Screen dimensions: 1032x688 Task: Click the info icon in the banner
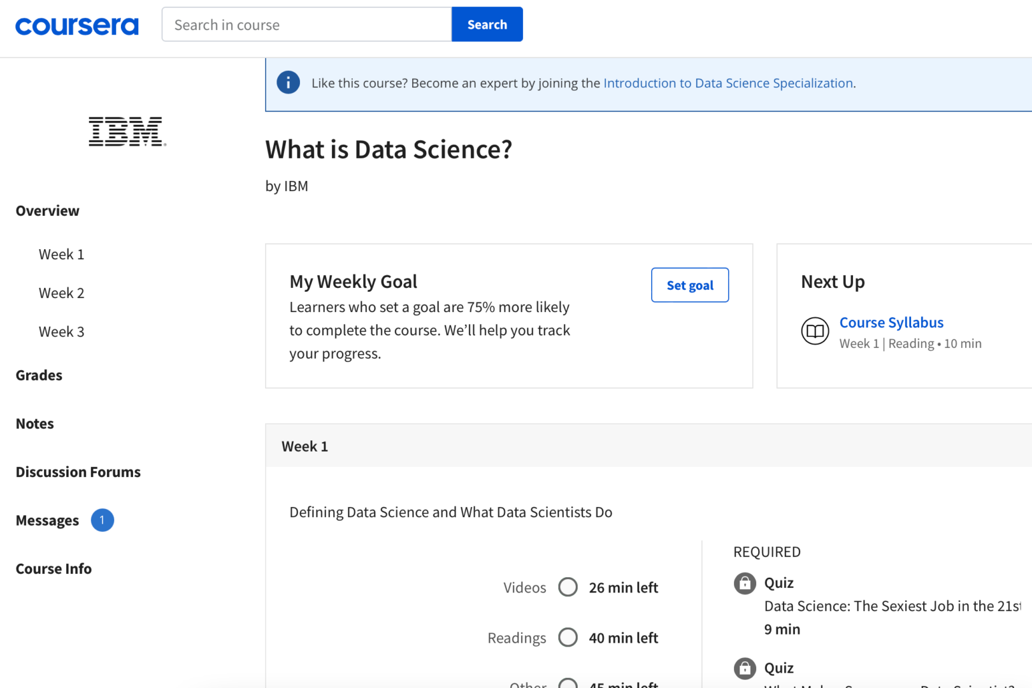287,82
